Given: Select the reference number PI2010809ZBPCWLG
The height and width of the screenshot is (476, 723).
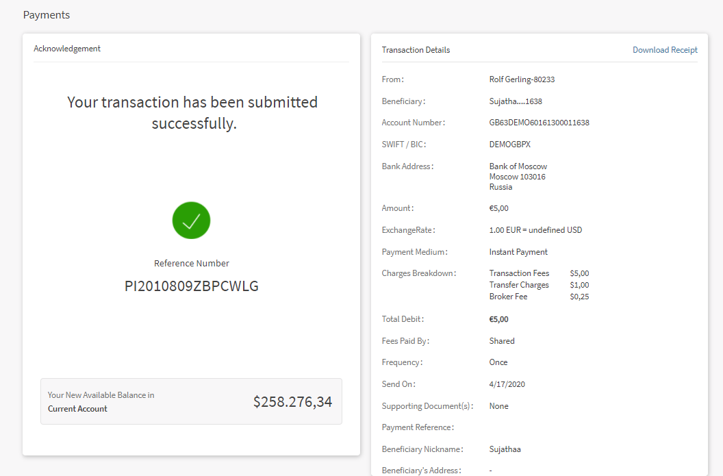Looking at the screenshot, I should pos(191,286).
